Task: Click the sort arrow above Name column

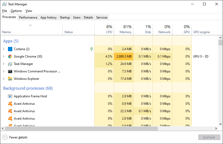Action: tap(31, 25)
